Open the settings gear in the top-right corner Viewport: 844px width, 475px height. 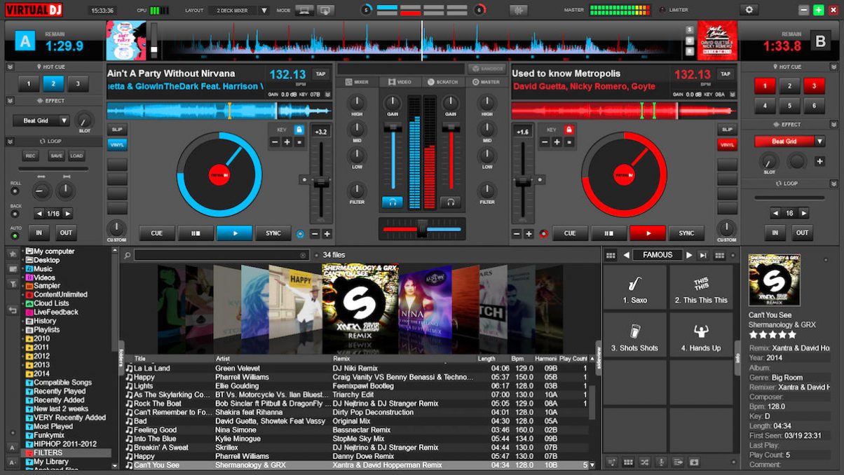pyautogui.click(x=749, y=9)
